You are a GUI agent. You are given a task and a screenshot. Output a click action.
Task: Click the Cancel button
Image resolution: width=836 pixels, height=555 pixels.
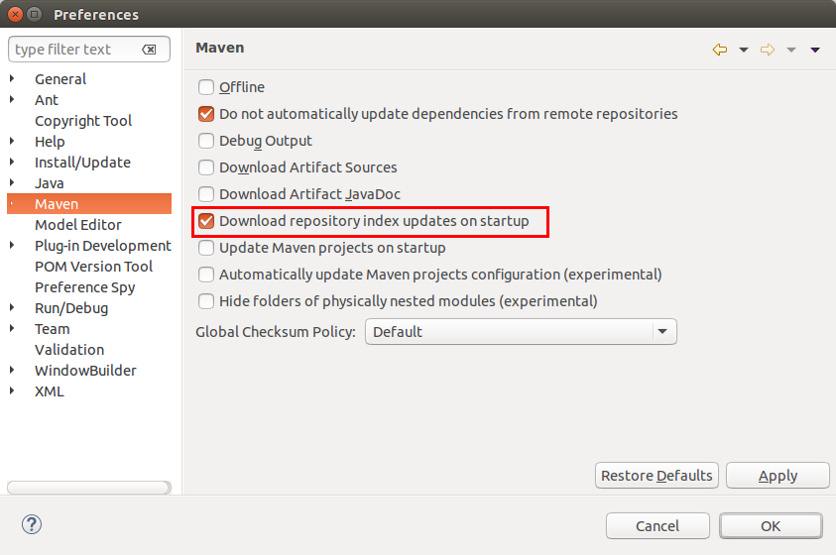(x=657, y=526)
